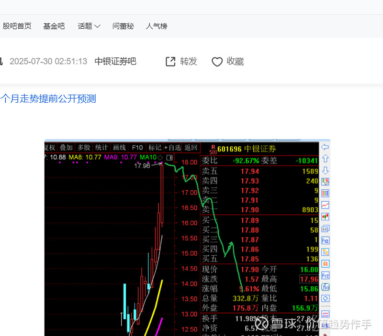Click the embedded stock chart image

point(187,238)
